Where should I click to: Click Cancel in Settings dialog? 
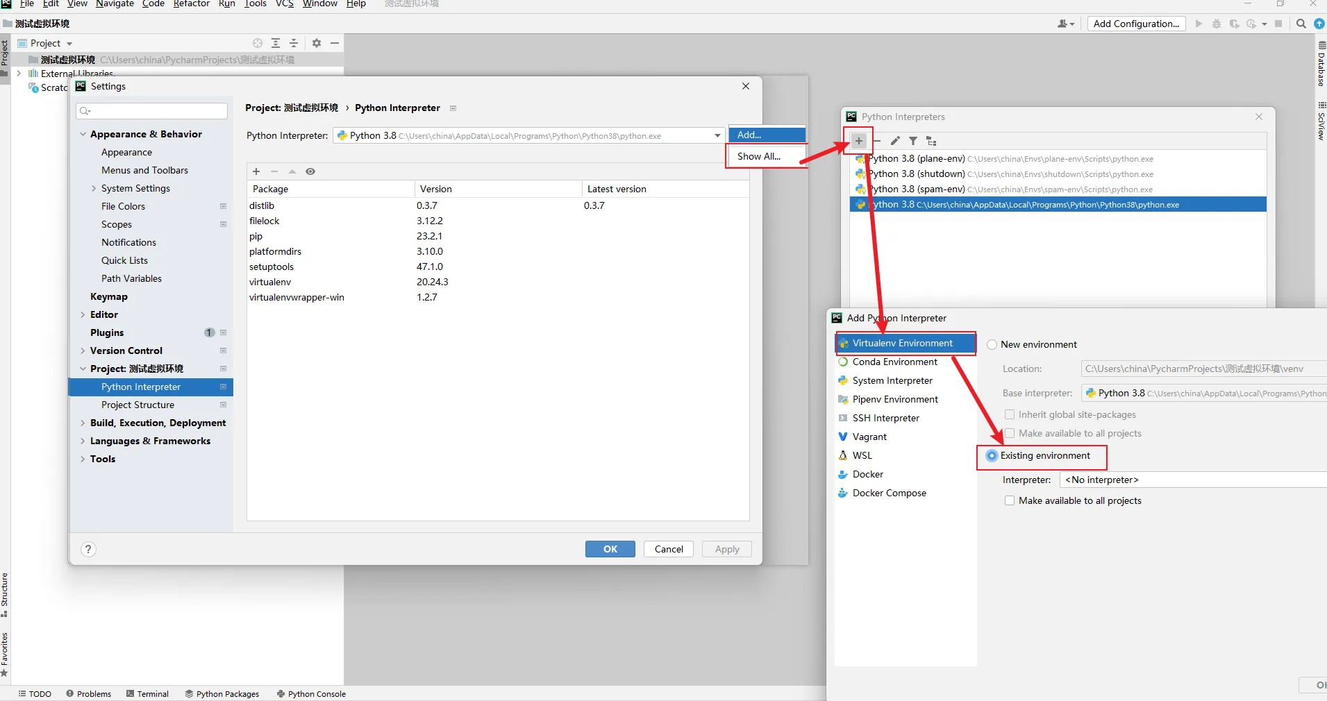(x=669, y=549)
